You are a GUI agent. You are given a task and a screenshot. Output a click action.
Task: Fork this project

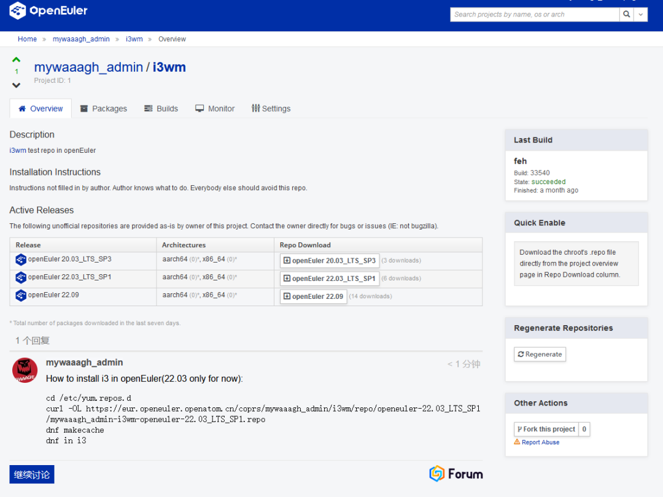pyautogui.click(x=546, y=430)
